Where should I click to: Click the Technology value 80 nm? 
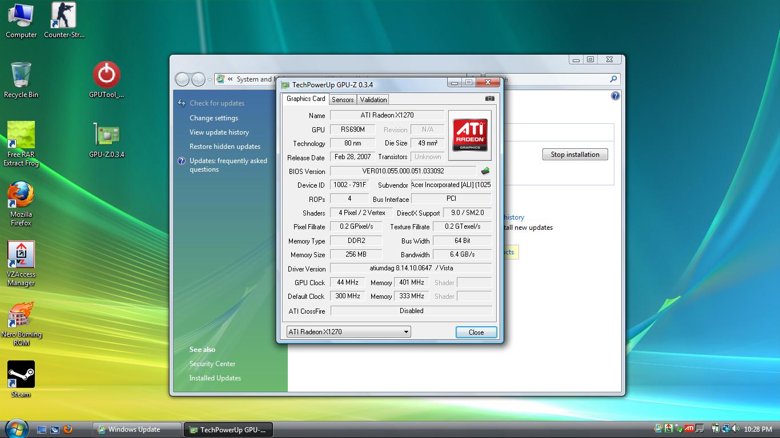(353, 143)
